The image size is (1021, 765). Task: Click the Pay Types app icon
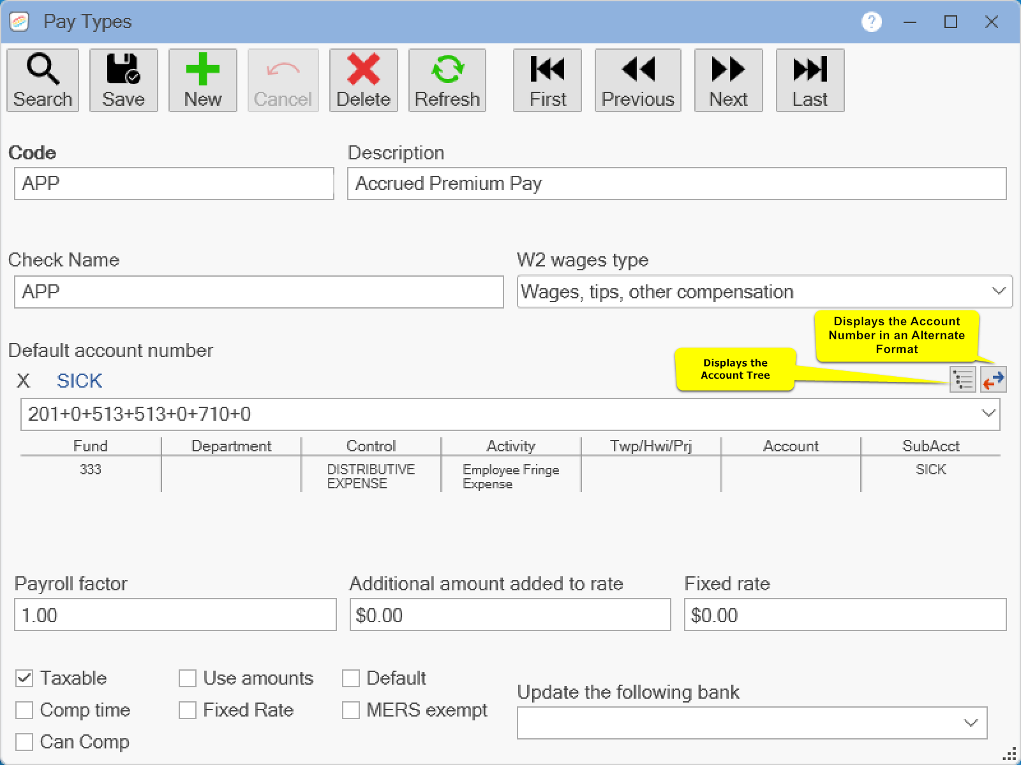tap(20, 22)
